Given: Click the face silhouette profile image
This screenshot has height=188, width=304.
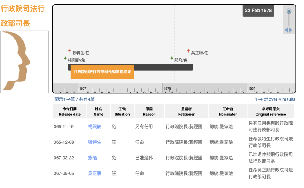Looking at the screenshot, I should (x=25, y=62).
